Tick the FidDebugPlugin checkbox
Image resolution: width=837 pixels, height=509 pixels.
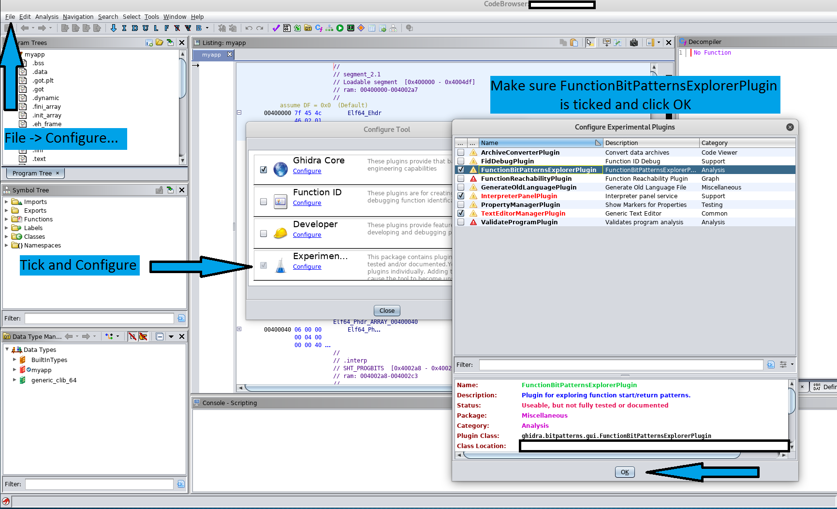click(461, 161)
